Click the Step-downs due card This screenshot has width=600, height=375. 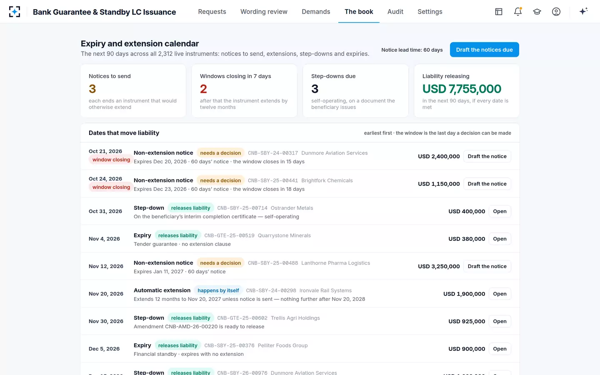click(355, 91)
